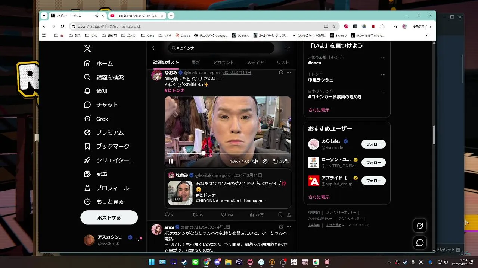Screen dimensions: 478x268
Task: Open more menu on なおみ post
Action: tap(289, 73)
